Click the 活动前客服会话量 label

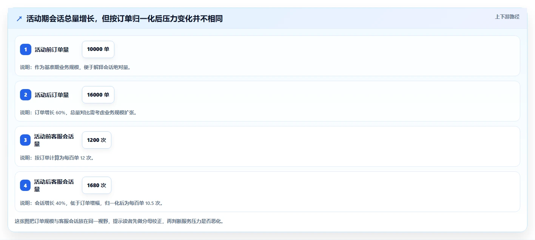[54, 140]
